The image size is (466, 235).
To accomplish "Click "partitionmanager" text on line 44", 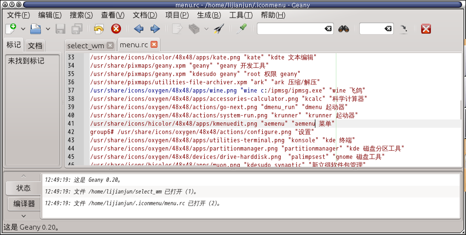I will click(x=311, y=149).
